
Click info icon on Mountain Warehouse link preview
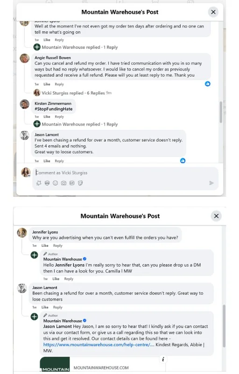coord(163,359)
